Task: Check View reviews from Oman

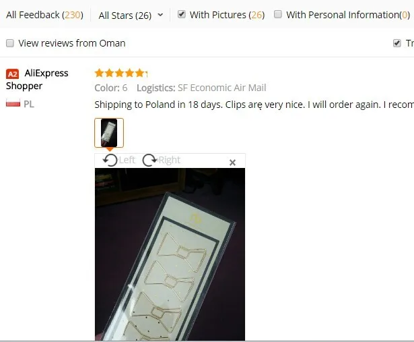Action: (x=10, y=43)
